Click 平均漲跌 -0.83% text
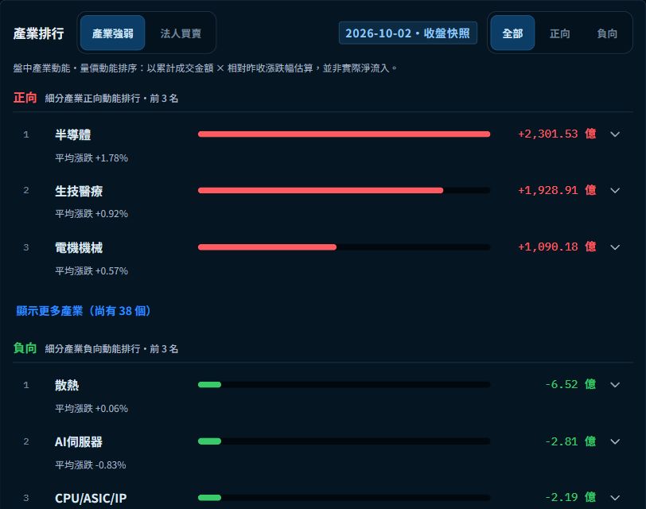646x509 pixels. click(x=91, y=465)
